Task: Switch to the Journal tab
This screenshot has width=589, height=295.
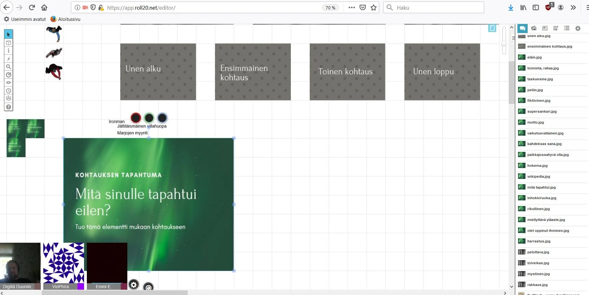Action: [x=545, y=28]
